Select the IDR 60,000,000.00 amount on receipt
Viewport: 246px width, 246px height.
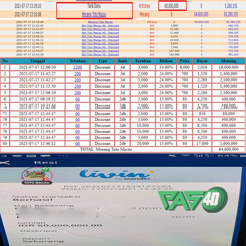pyautogui.click(x=60, y=225)
